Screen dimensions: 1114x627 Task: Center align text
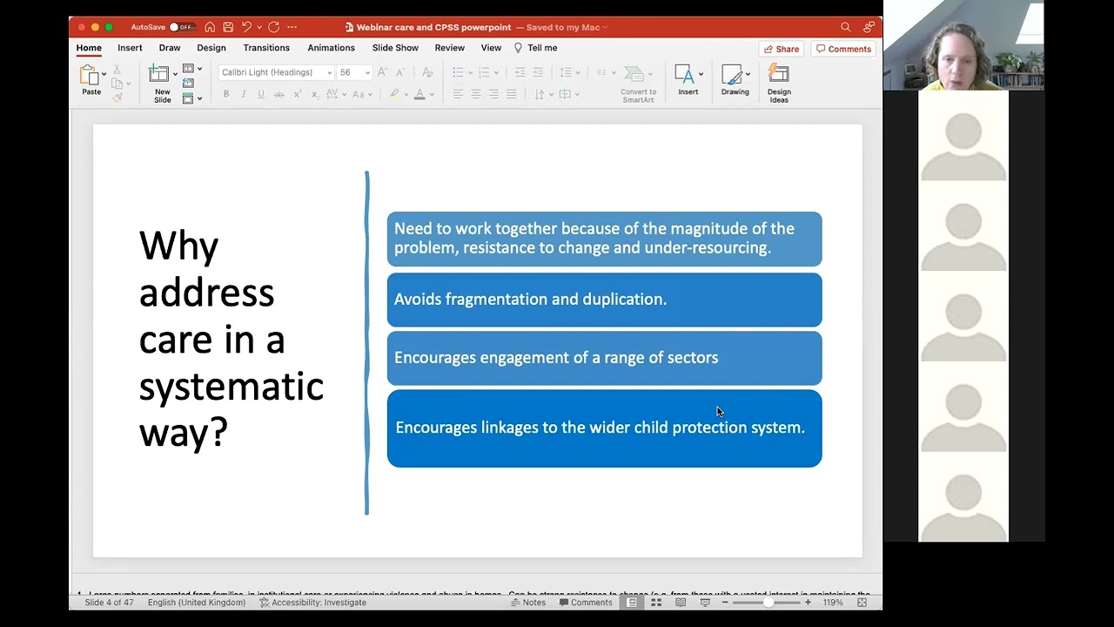(476, 94)
